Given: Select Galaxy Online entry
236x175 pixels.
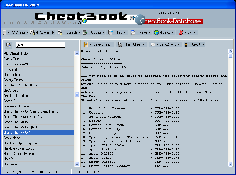Looking at the screenshot, I should click(x=38, y=80).
